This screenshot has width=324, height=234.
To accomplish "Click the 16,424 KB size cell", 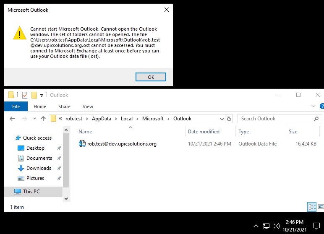I will click(306, 144).
